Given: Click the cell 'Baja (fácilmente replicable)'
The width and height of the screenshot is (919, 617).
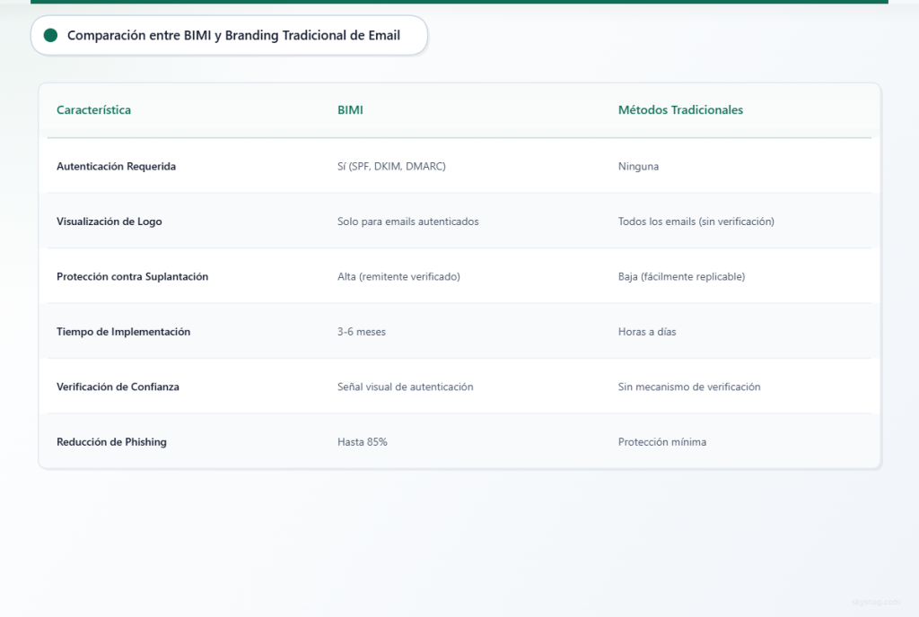Looking at the screenshot, I should click(681, 276).
